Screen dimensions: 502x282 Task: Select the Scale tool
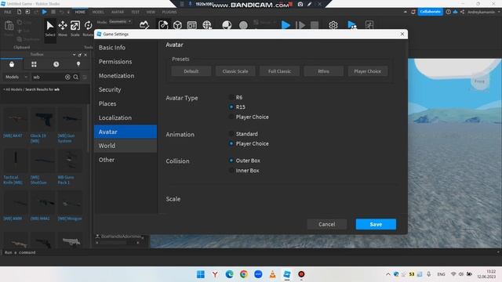pyautogui.click(x=75, y=28)
